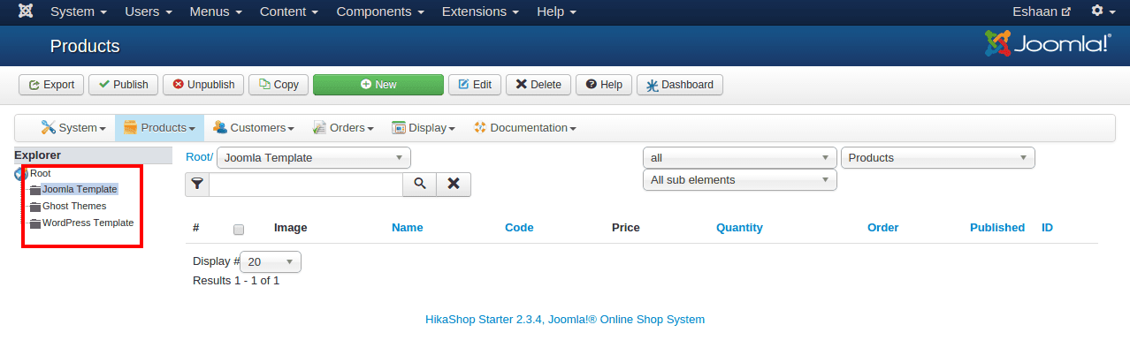1130x340 pixels.
Task: Open the Extensions menu
Action: pyautogui.click(x=480, y=12)
